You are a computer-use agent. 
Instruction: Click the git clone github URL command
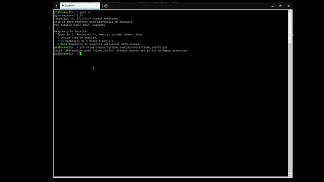tap(124, 47)
